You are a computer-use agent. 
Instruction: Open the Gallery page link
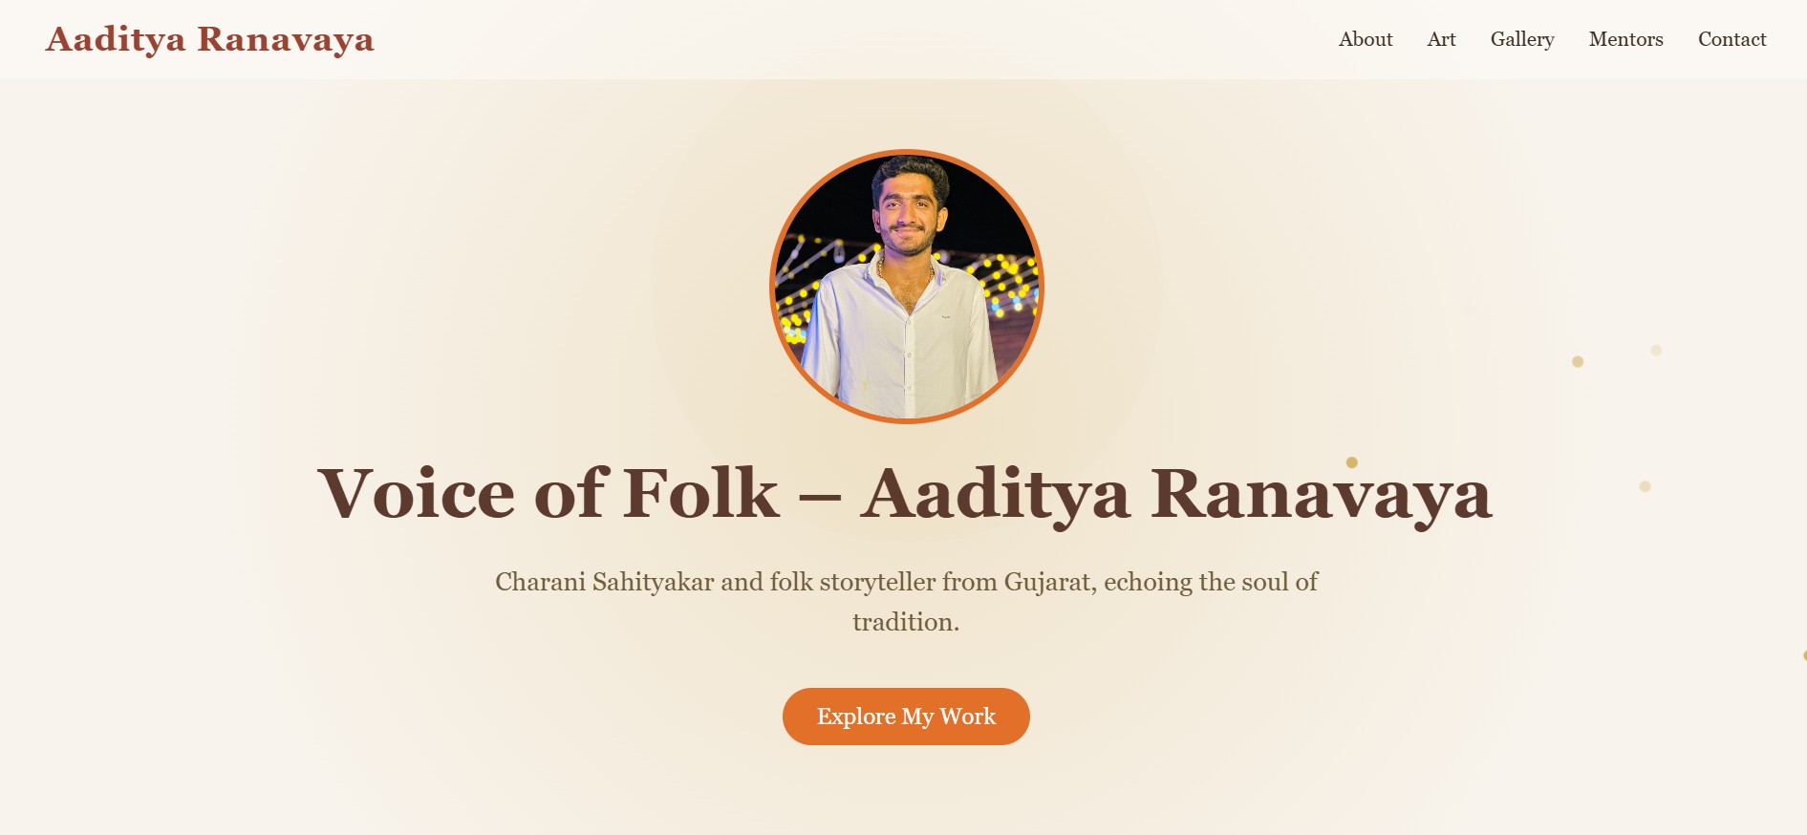(x=1522, y=39)
